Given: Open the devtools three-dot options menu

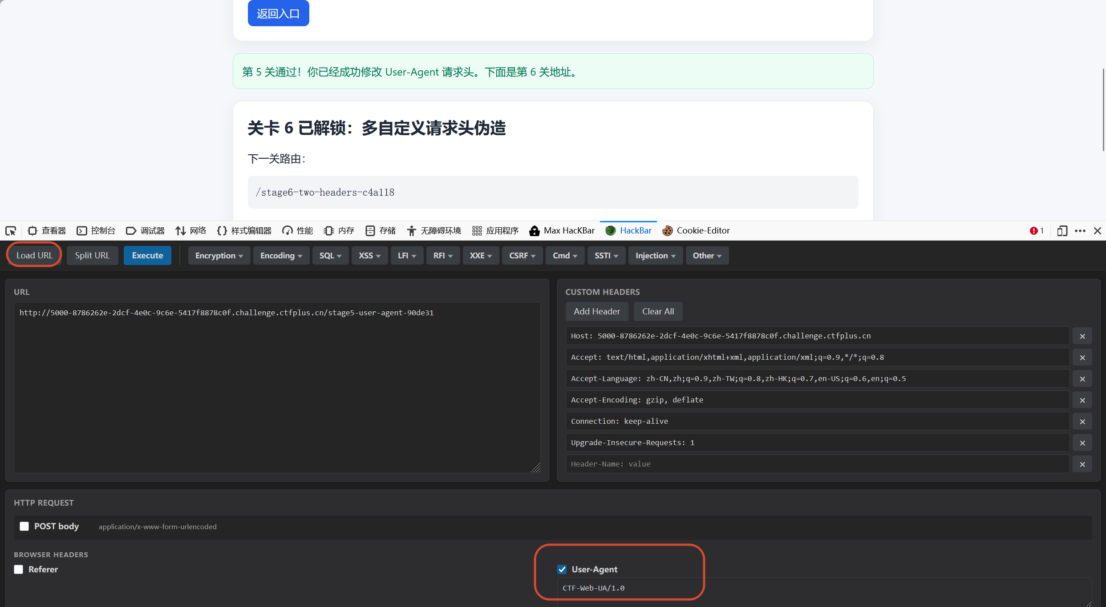Looking at the screenshot, I should pos(1080,231).
